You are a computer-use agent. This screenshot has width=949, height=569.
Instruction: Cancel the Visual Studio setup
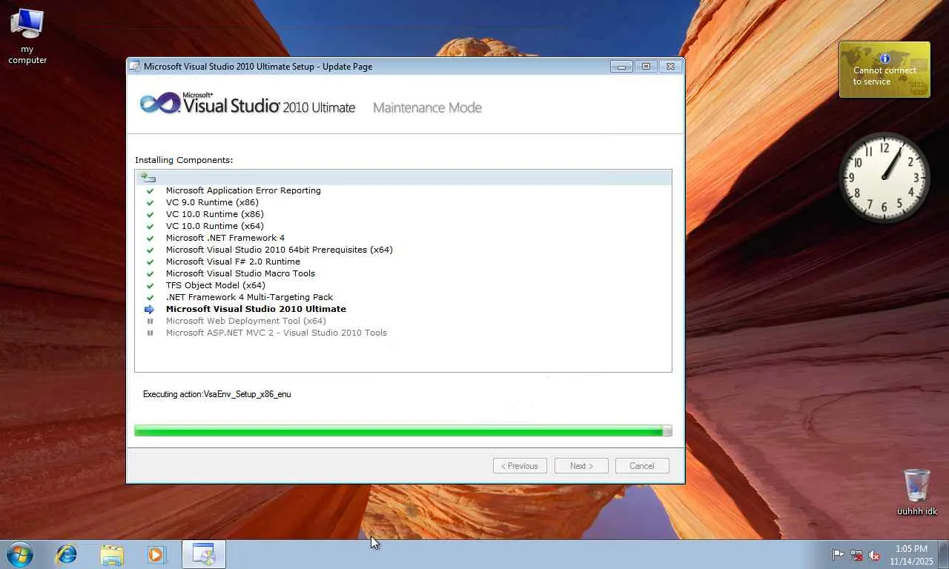coord(642,466)
